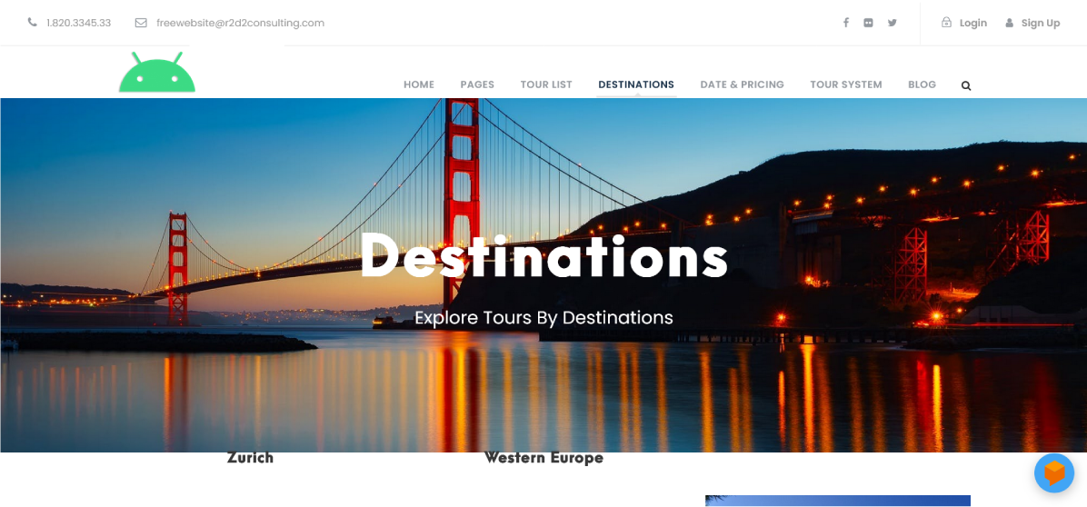Click the email envelope icon
Screen dimensions: 1087x507
[141, 23]
